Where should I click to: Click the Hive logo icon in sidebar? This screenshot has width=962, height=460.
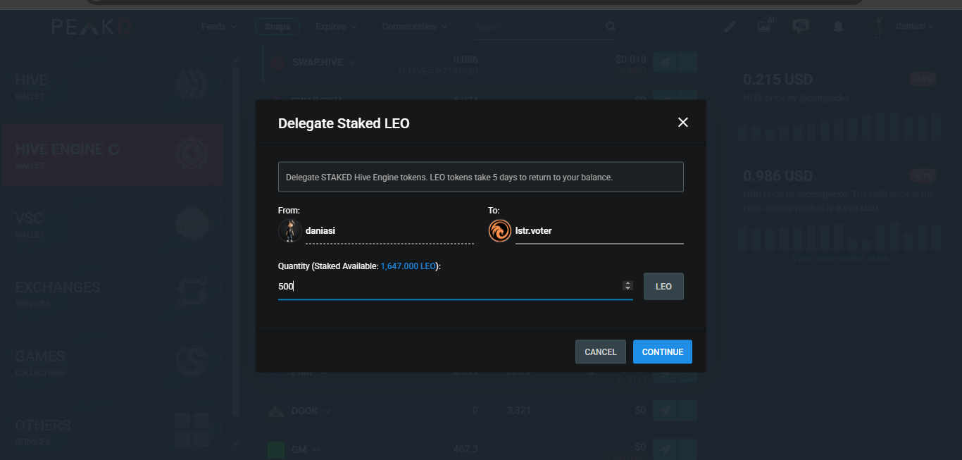pyautogui.click(x=192, y=86)
